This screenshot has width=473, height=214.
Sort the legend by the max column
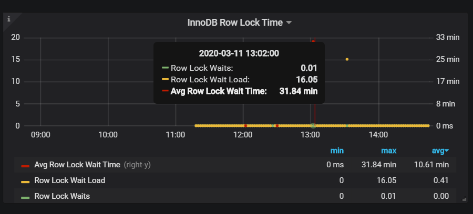pos(388,151)
